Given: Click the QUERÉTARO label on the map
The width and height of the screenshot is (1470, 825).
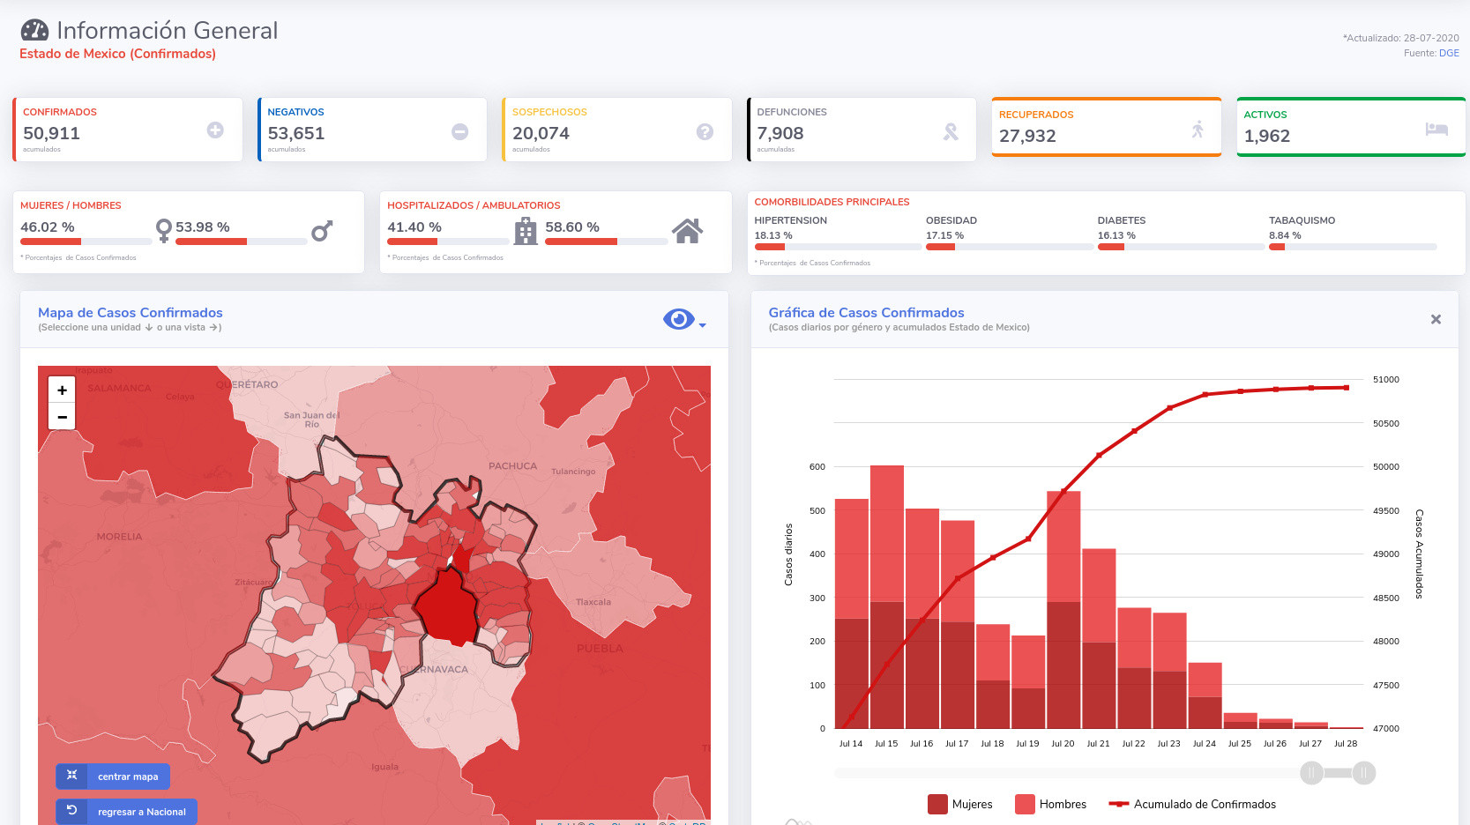Looking at the screenshot, I should [247, 385].
